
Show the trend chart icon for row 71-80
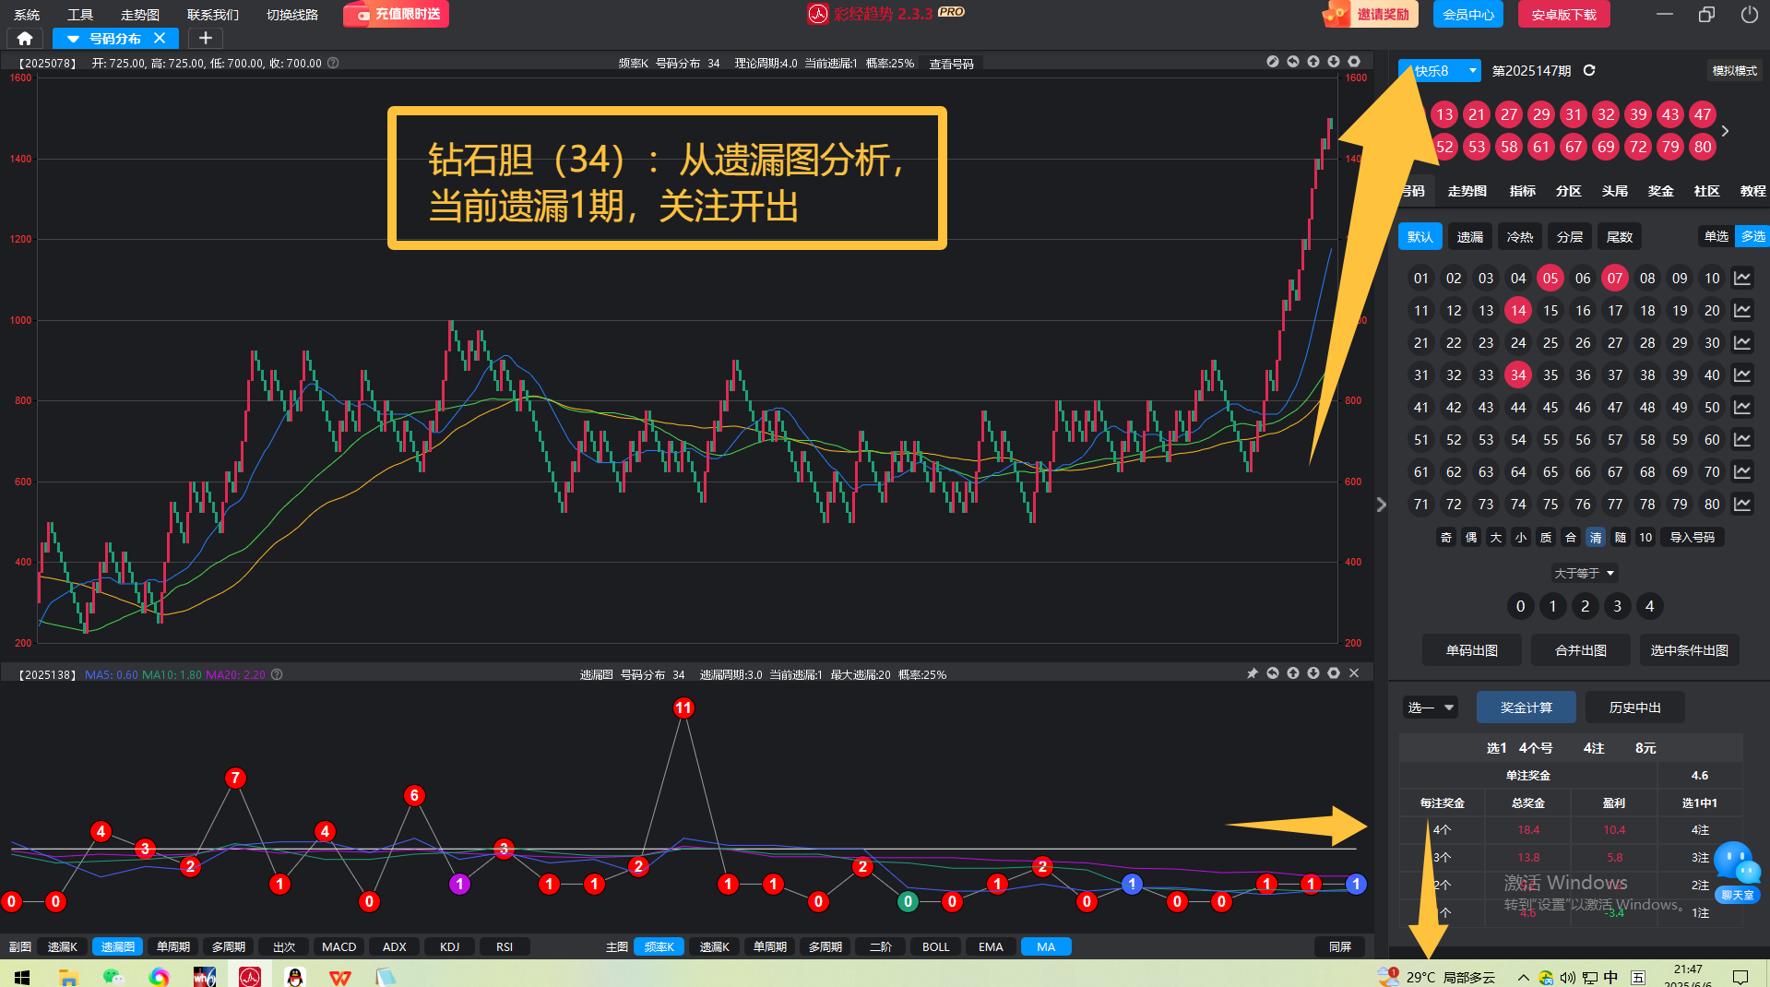point(1742,504)
